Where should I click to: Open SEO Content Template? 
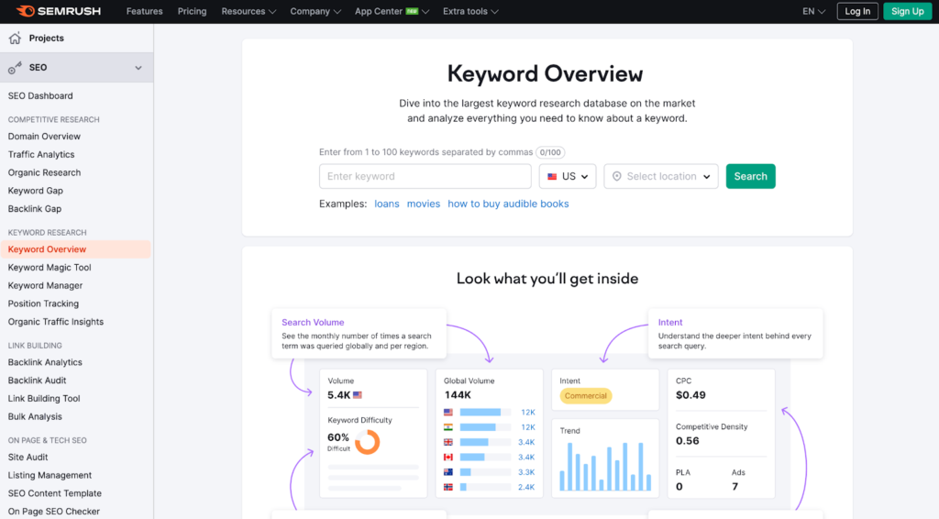point(54,493)
